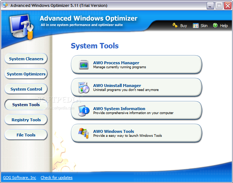Click the 'System Tools' page heading
The height and width of the screenshot is (183, 233).
95,46
